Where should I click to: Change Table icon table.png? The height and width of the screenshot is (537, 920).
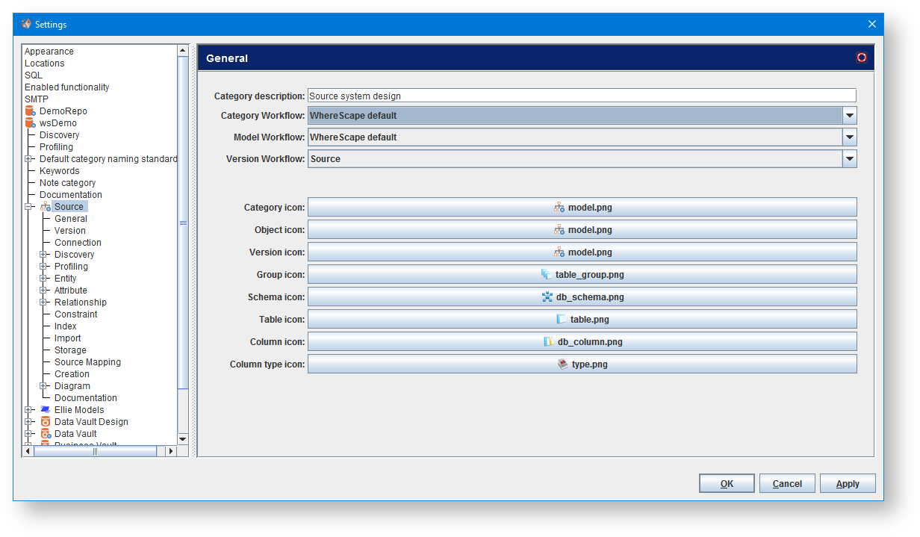tap(582, 320)
